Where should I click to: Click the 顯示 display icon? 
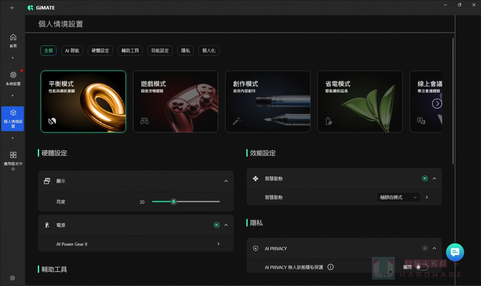(x=47, y=181)
